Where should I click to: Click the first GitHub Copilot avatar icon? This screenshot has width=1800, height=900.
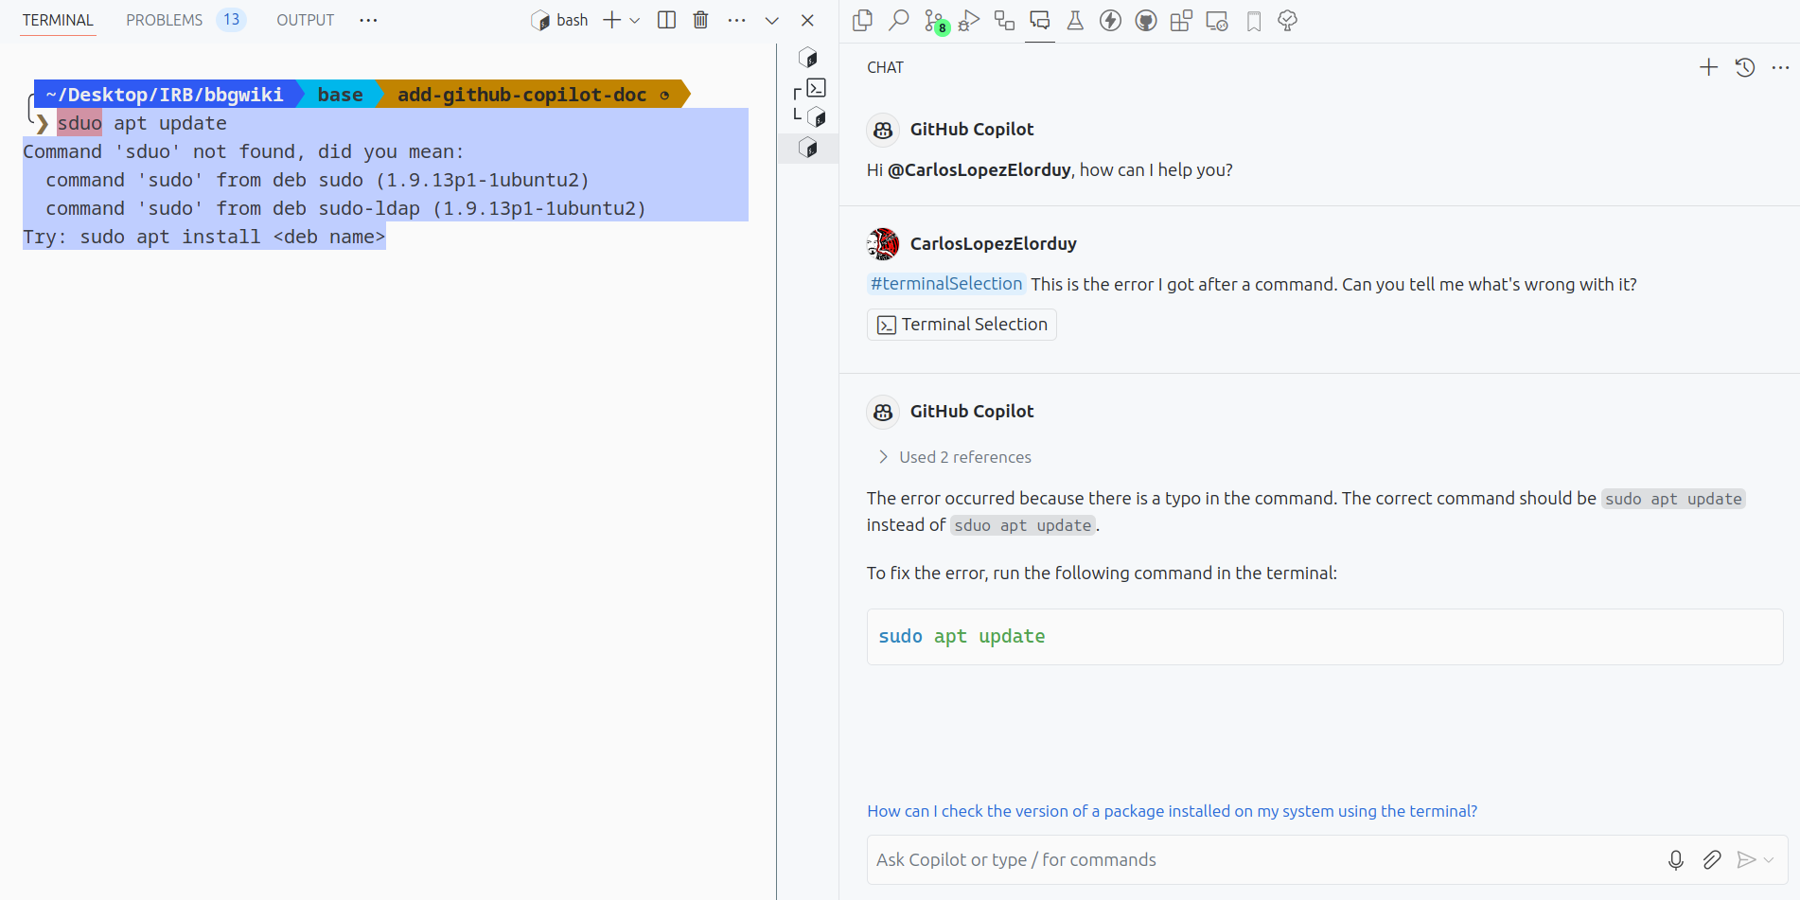[x=883, y=130]
